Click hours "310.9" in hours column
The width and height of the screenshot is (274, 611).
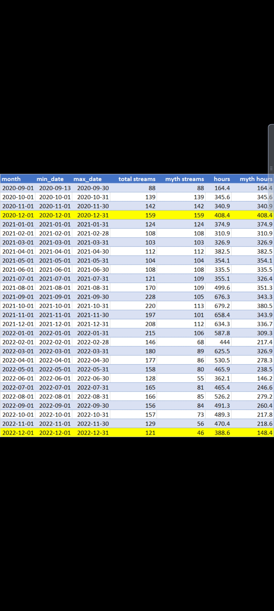pos(222,233)
